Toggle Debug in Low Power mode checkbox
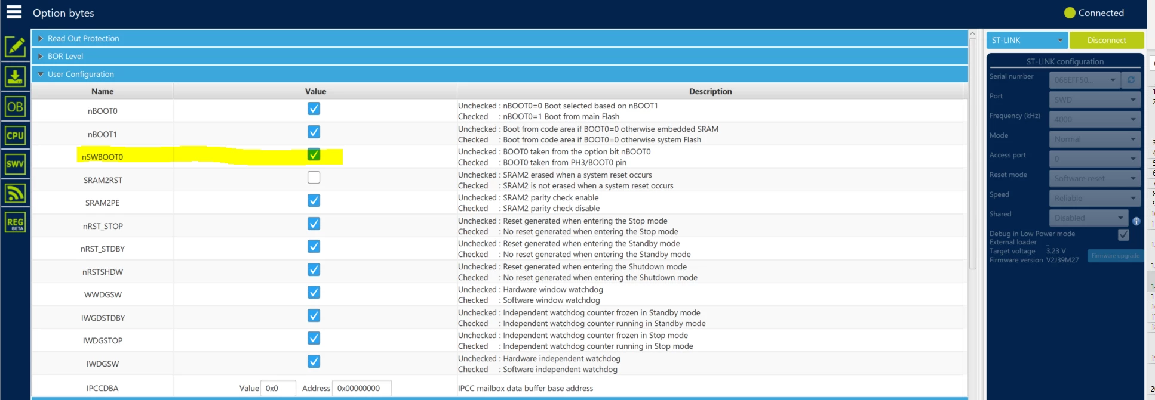 (x=1123, y=234)
